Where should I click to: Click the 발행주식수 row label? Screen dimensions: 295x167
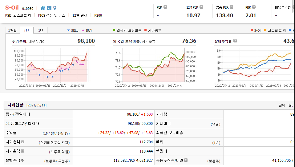(15, 160)
